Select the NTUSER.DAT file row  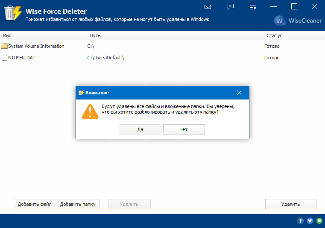pos(21,58)
